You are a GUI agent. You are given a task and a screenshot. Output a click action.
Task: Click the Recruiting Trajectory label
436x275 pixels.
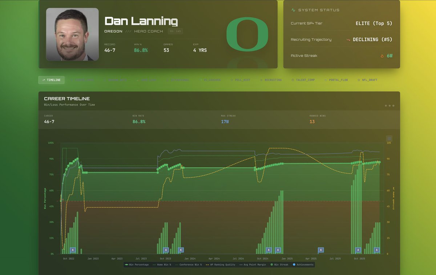pyautogui.click(x=311, y=40)
